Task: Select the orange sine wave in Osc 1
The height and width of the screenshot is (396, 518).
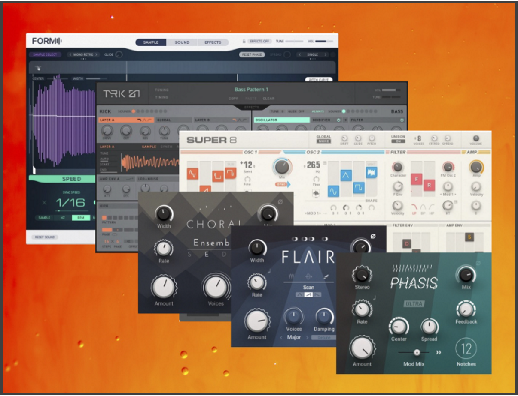Action: (192, 174)
